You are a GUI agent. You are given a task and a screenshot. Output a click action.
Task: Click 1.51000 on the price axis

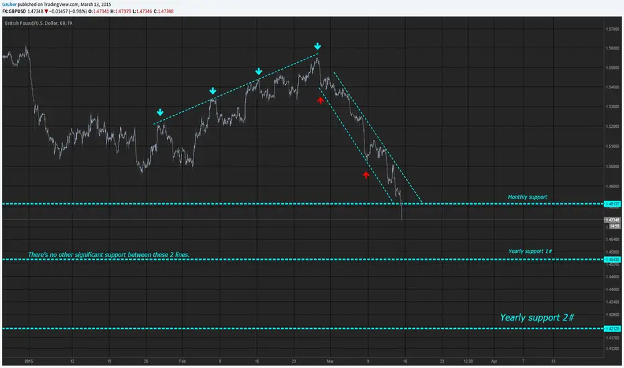tap(613, 147)
